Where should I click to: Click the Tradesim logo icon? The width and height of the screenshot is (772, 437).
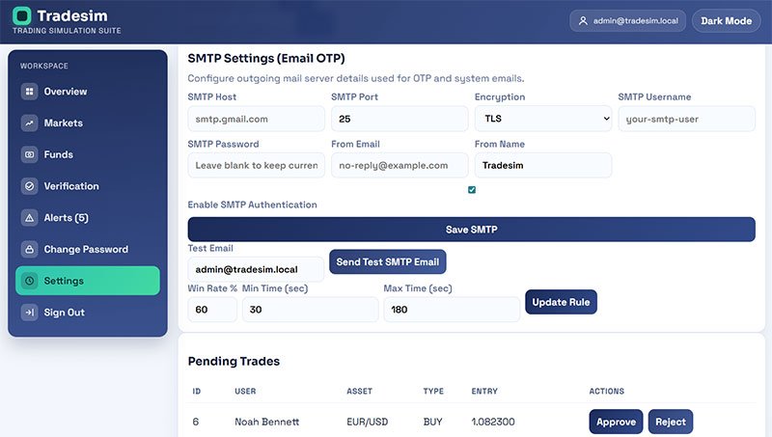coord(21,15)
